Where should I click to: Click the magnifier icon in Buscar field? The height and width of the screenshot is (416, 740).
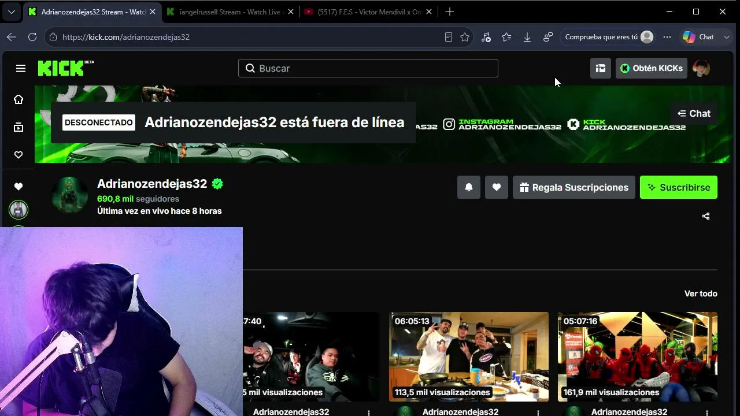click(x=250, y=68)
